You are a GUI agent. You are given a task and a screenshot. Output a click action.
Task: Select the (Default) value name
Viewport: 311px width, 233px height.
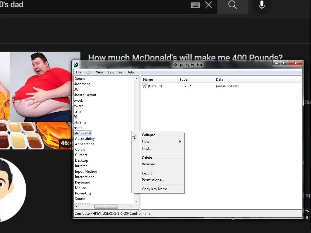tap(155, 86)
